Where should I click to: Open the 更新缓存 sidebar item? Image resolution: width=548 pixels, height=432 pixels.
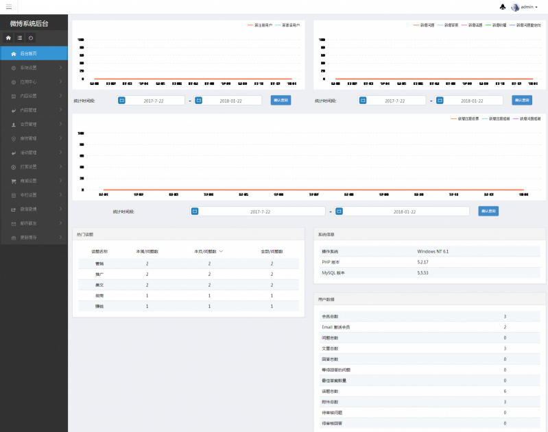[x=34, y=238]
